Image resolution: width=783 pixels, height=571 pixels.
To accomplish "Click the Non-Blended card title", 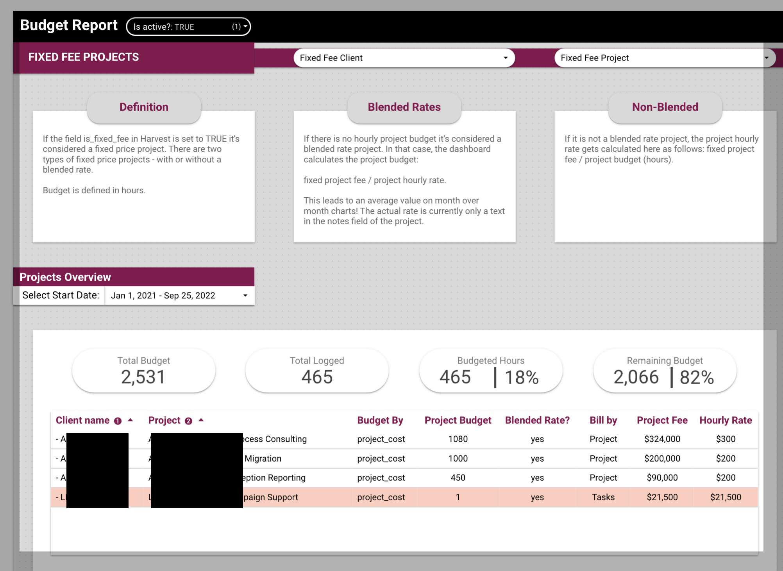I will point(665,107).
